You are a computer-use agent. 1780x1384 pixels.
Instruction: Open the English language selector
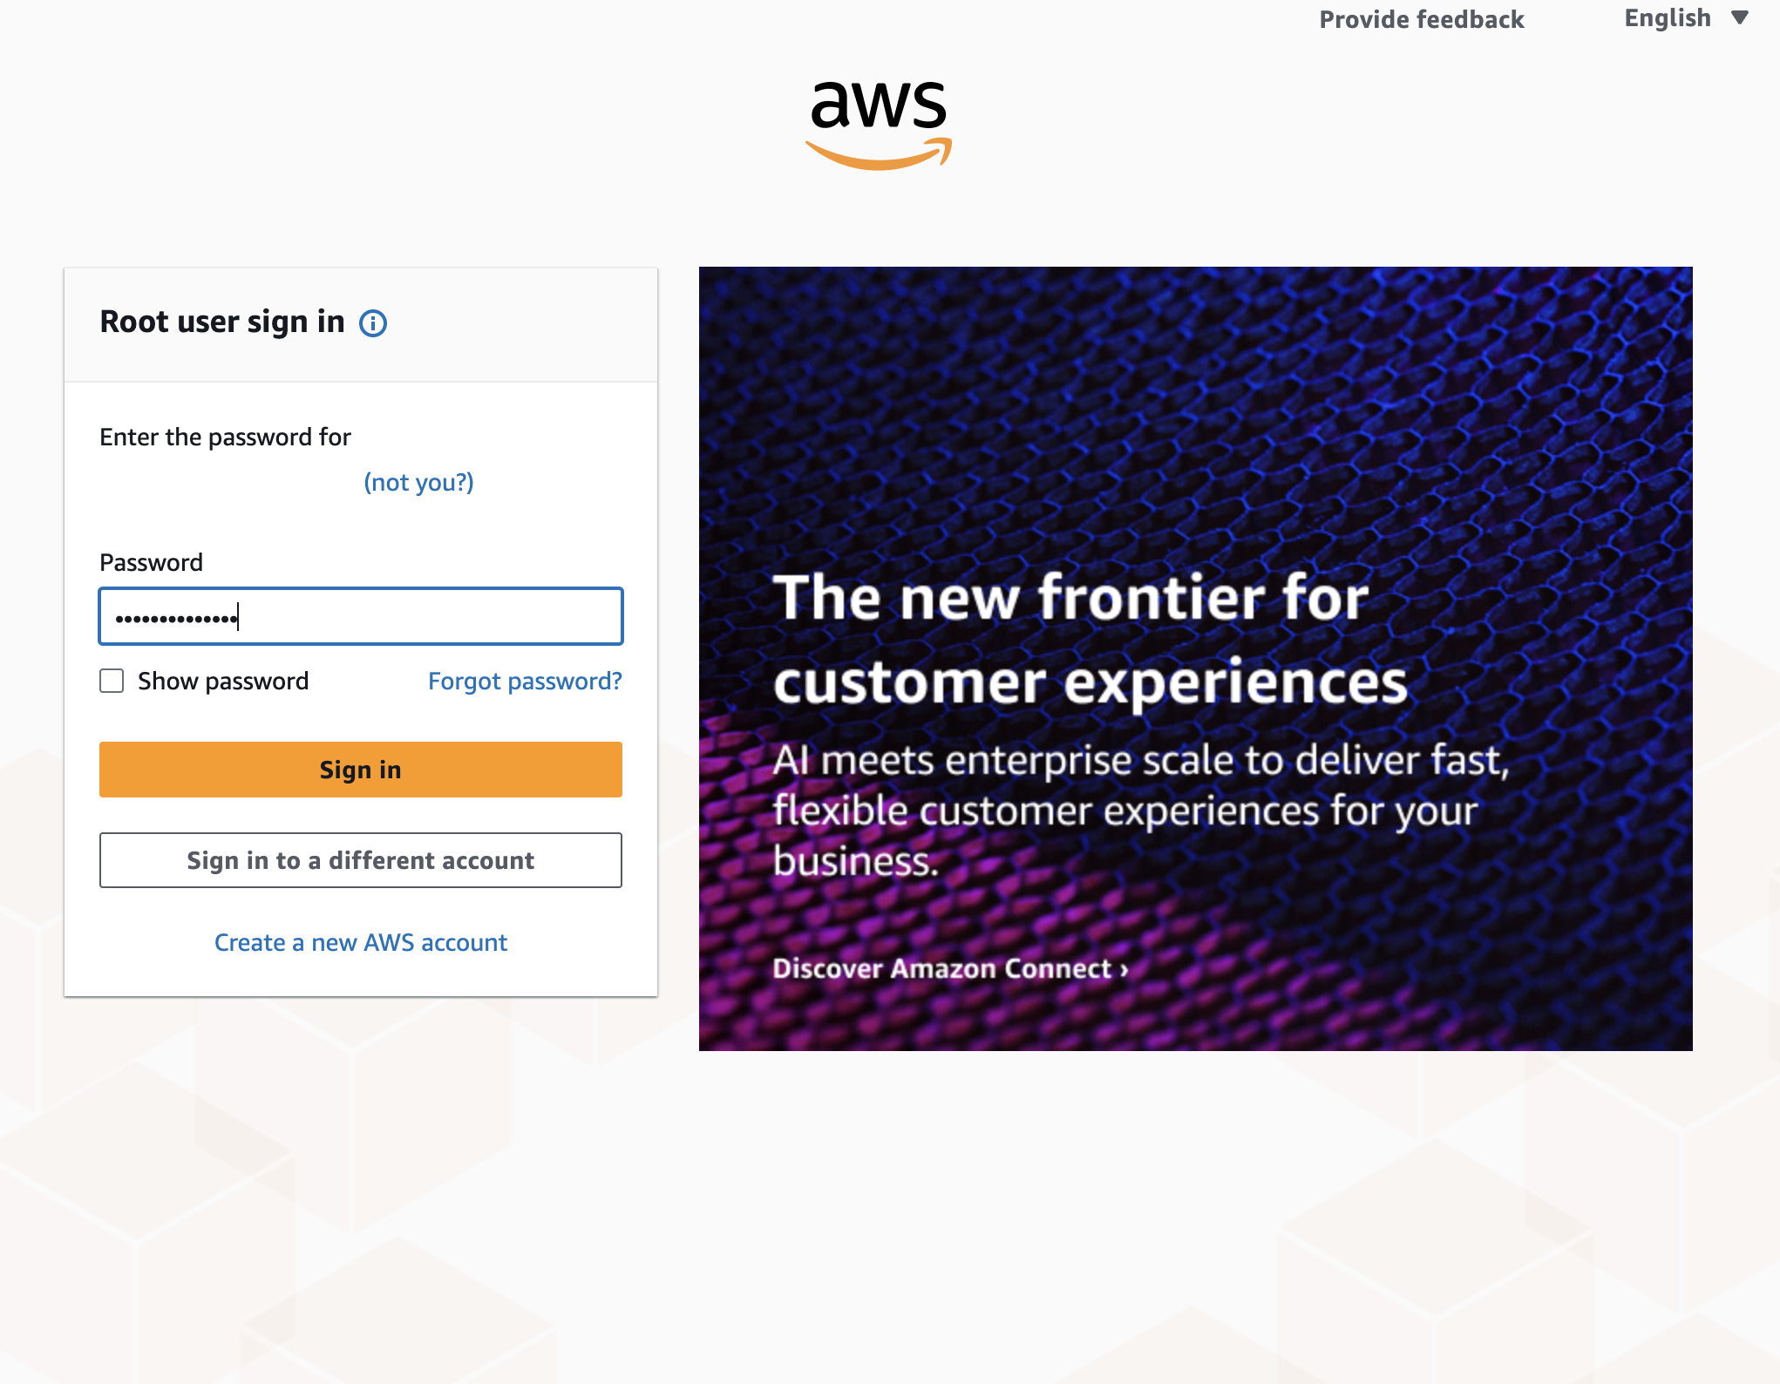[x=1668, y=18]
